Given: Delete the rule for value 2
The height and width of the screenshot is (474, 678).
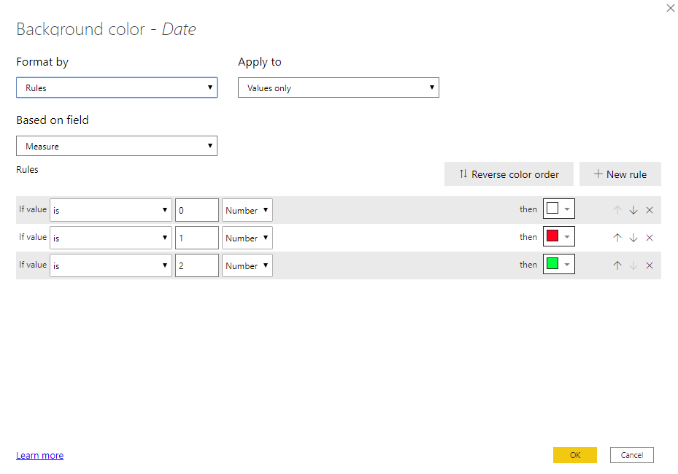Looking at the screenshot, I should pyautogui.click(x=650, y=265).
